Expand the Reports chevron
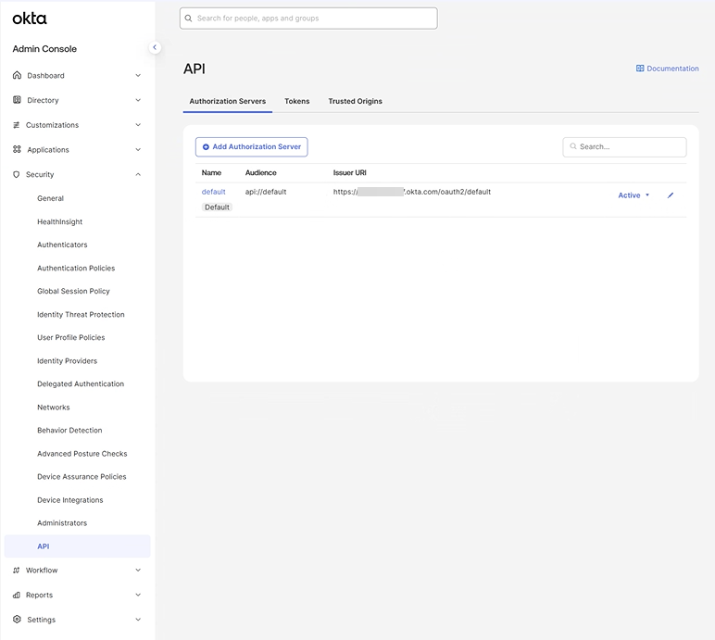The width and height of the screenshot is (715, 640). (x=138, y=595)
